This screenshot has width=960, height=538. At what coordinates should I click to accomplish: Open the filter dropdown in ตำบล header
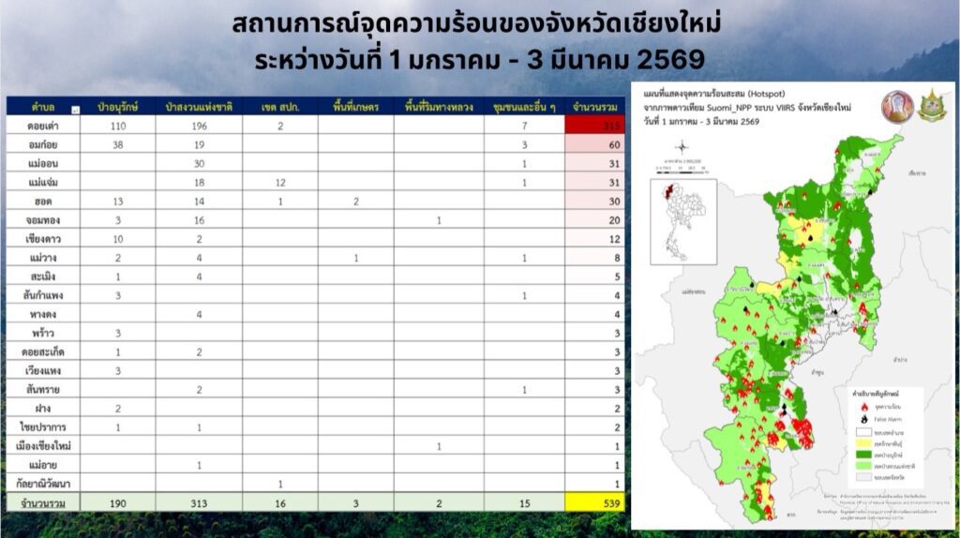pyautogui.click(x=76, y=108)
